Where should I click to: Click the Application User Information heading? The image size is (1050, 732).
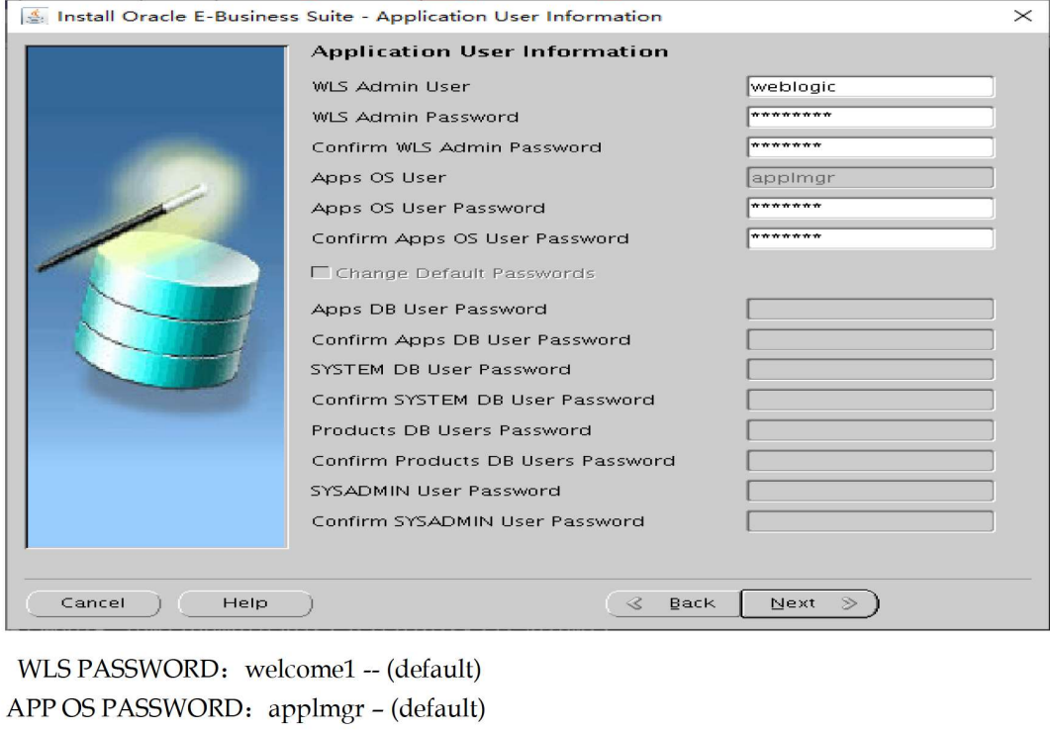tap(490, 51)
